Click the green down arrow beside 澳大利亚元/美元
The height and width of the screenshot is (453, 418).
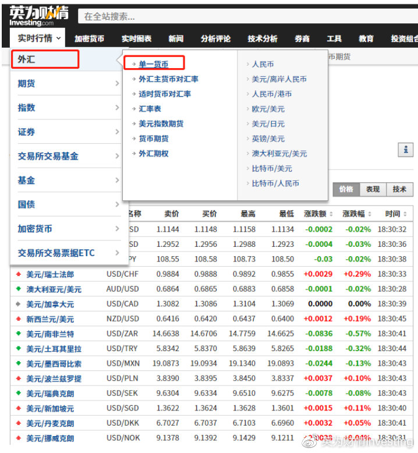19,289
